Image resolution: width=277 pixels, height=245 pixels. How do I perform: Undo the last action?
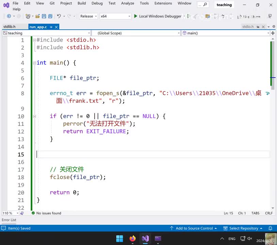tap(59, 16)
